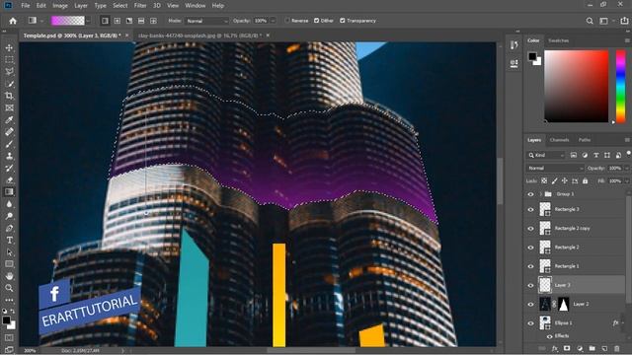Choose the Diamond Gradient style button
The width and height of the screenshot is (632, 355).
pyautogui.click(x=153, y=21)
